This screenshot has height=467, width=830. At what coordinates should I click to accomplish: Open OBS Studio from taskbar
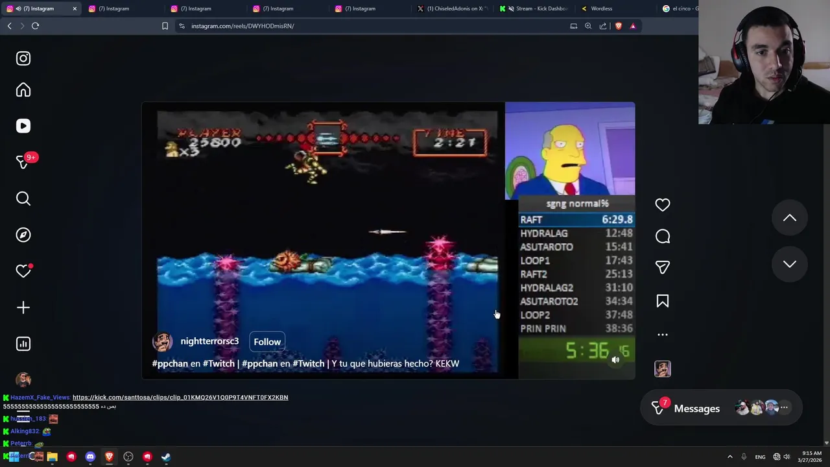tap(128, 457)
